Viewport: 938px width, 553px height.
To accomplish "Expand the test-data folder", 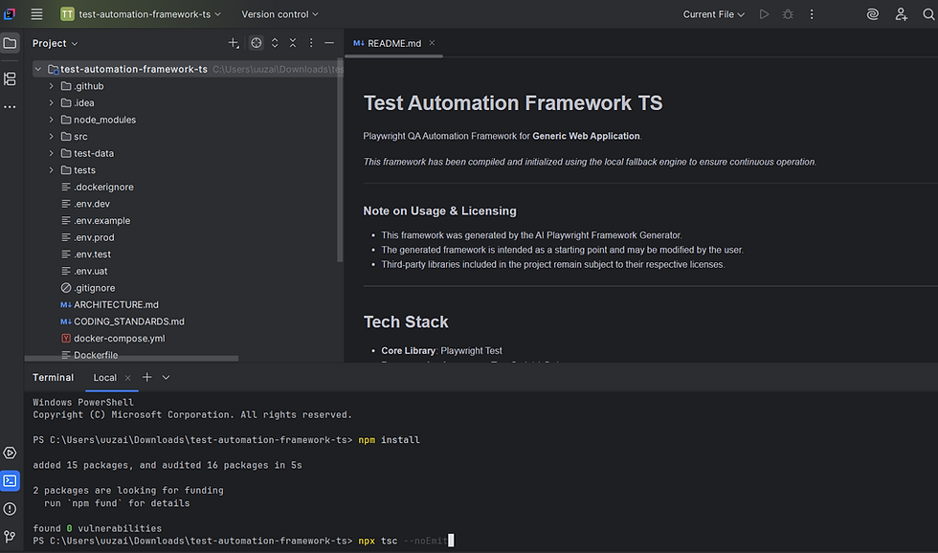I will tap(52, 153).
